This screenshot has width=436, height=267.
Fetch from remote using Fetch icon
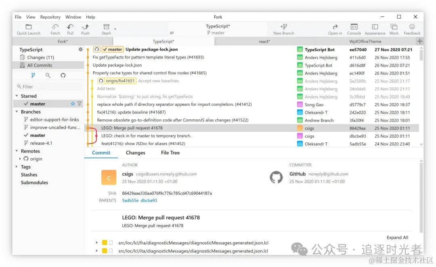(55, 29)
